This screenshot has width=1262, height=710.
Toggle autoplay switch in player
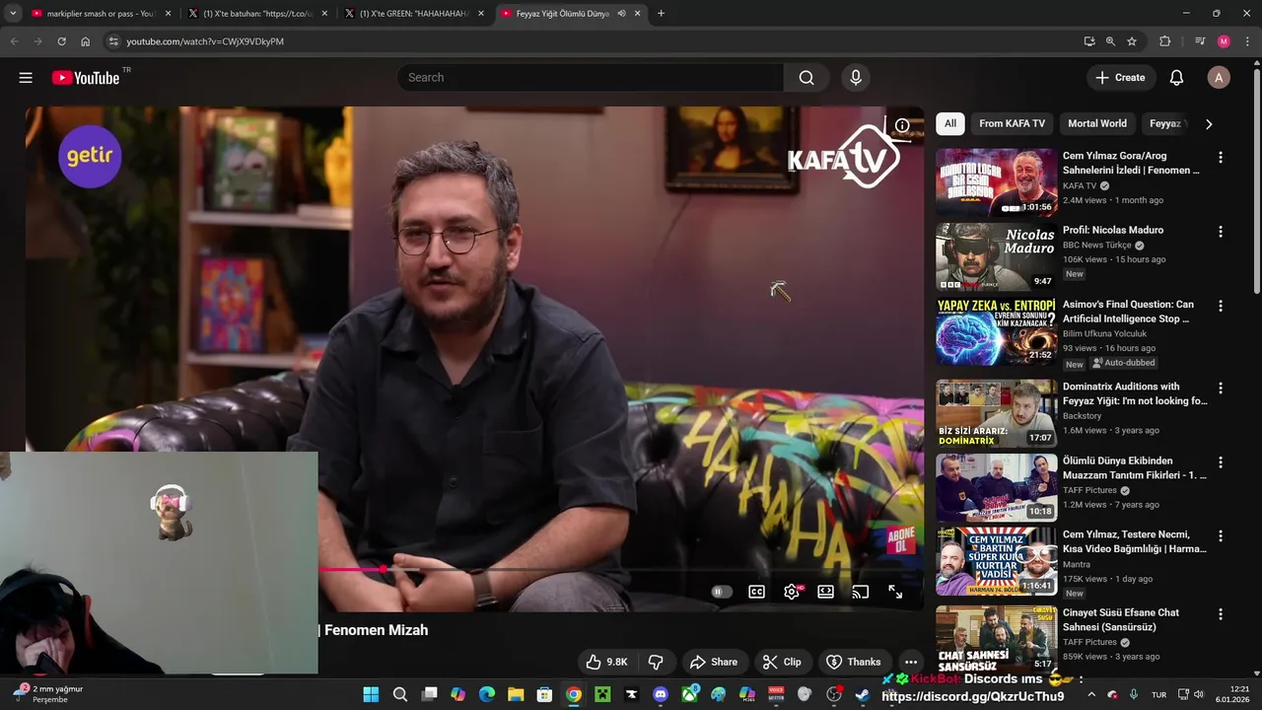[722, 592]
